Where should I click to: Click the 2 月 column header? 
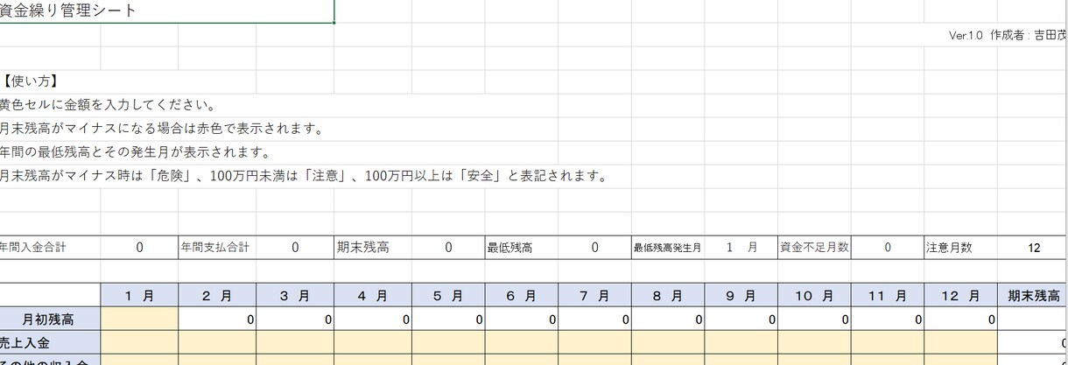(217, 295)
